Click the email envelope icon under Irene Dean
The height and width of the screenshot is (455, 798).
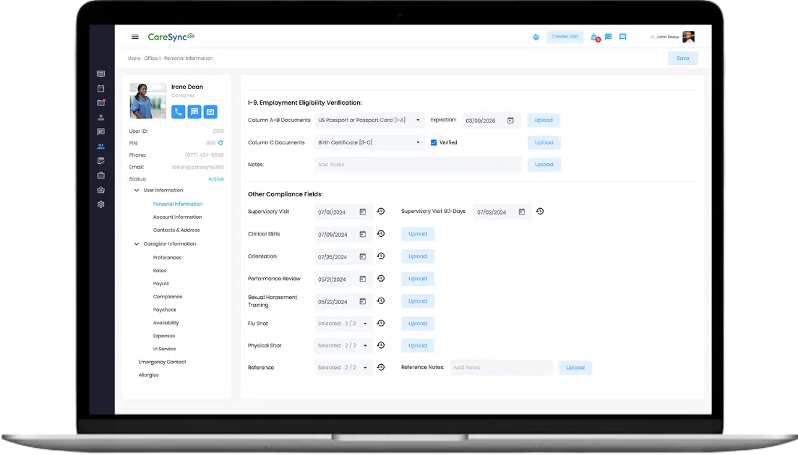[210, 111]
